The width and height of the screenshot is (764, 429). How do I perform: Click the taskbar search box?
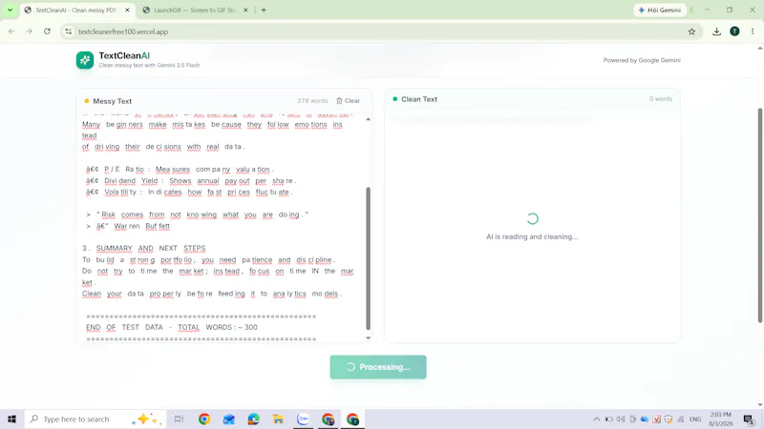coord(95,419)
